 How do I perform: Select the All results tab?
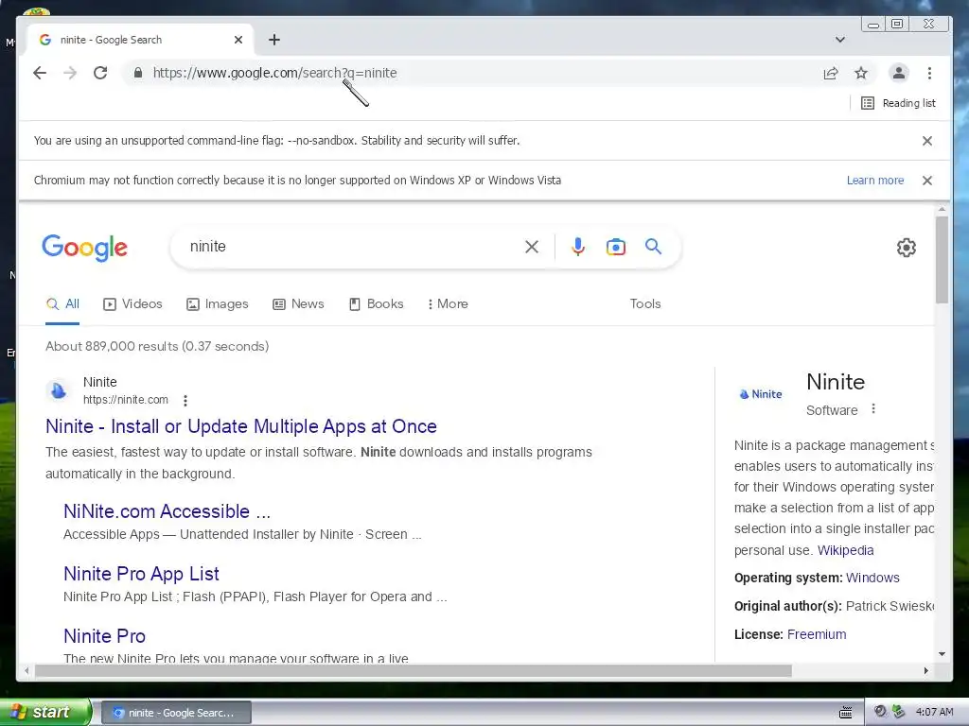pos(62,303)
